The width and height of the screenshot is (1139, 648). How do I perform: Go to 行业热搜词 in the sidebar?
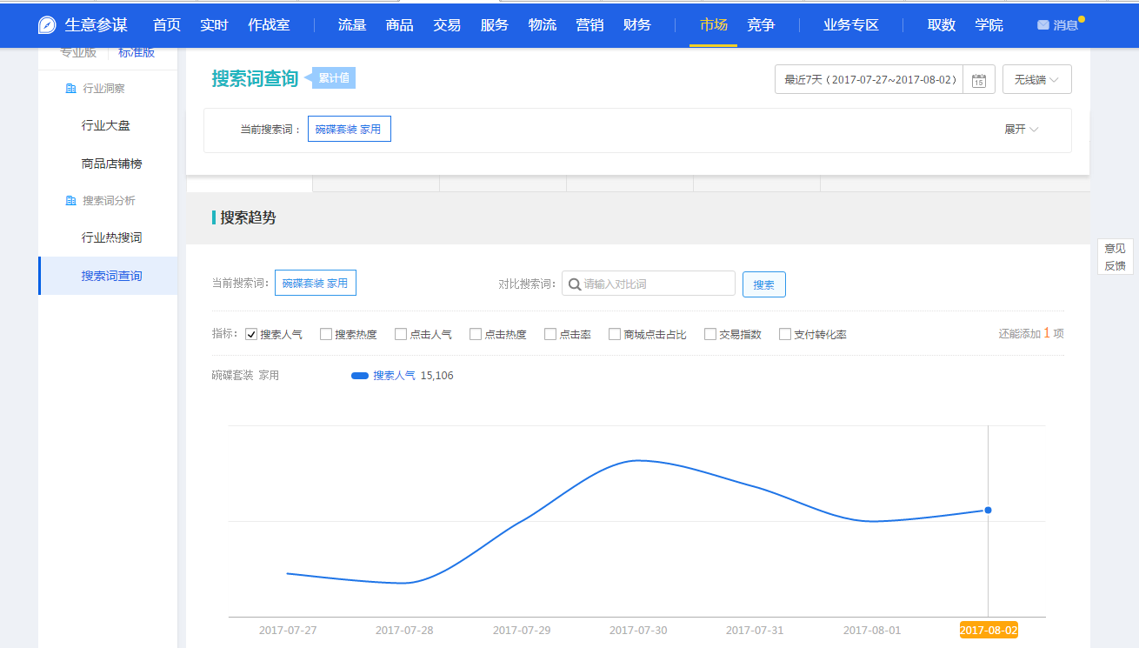[x=111, y=237]
